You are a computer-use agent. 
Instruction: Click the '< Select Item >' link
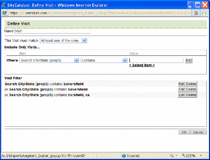point(142,65)
